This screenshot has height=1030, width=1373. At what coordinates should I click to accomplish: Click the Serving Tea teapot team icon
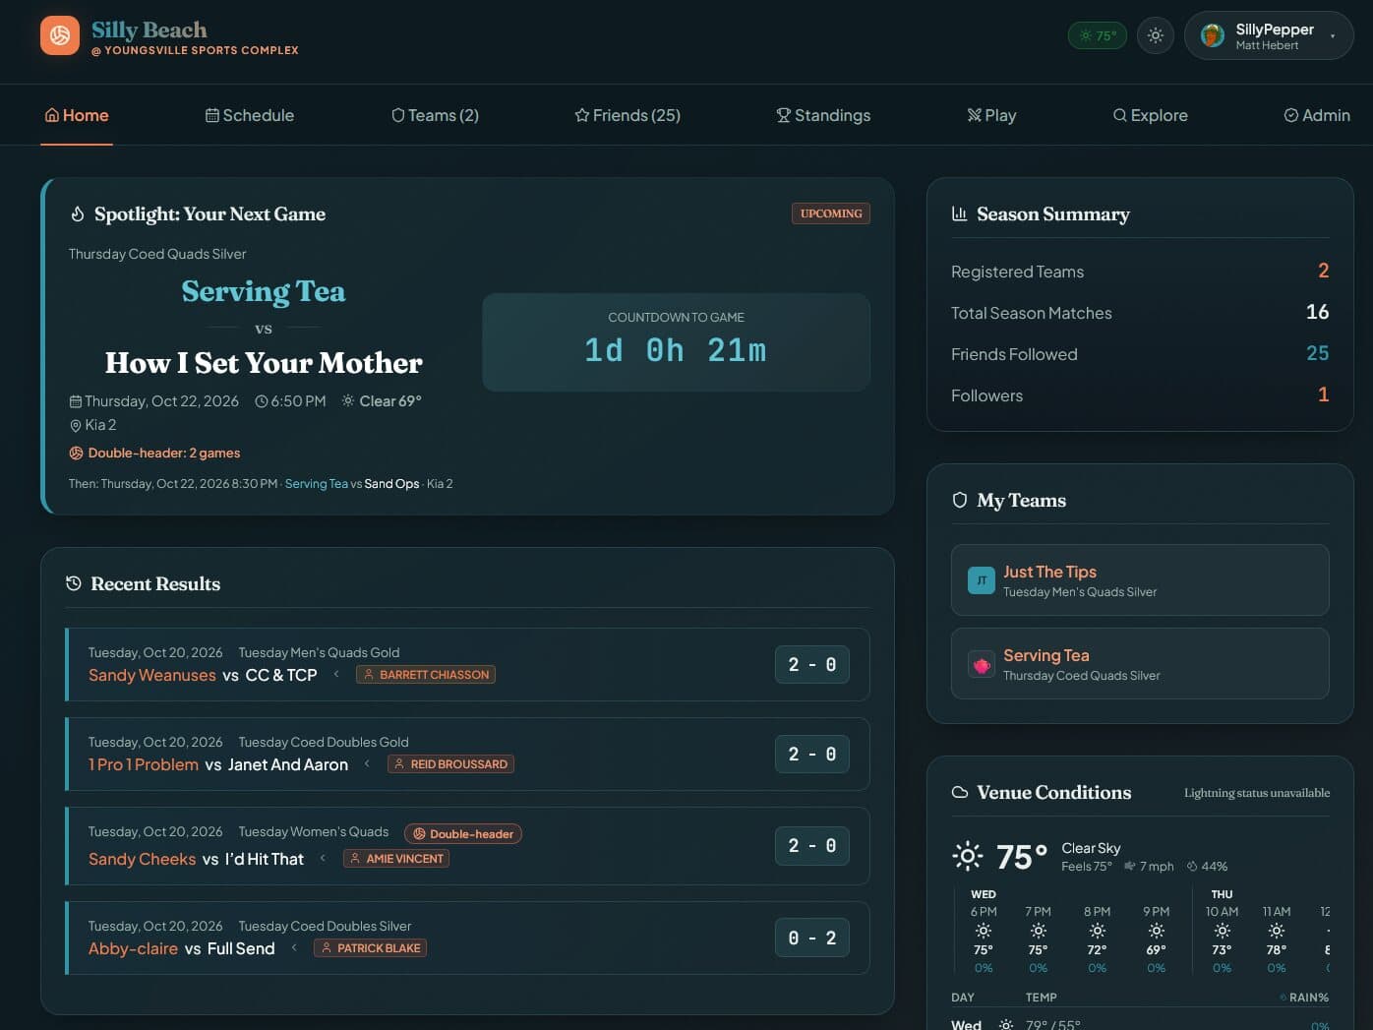[x=982, y=665]
